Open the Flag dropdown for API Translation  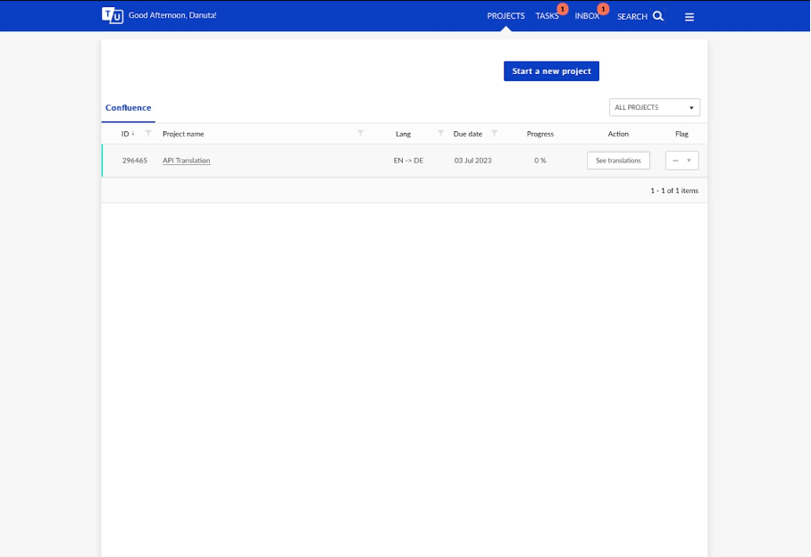pyautogui.click(x=681, y=161)
